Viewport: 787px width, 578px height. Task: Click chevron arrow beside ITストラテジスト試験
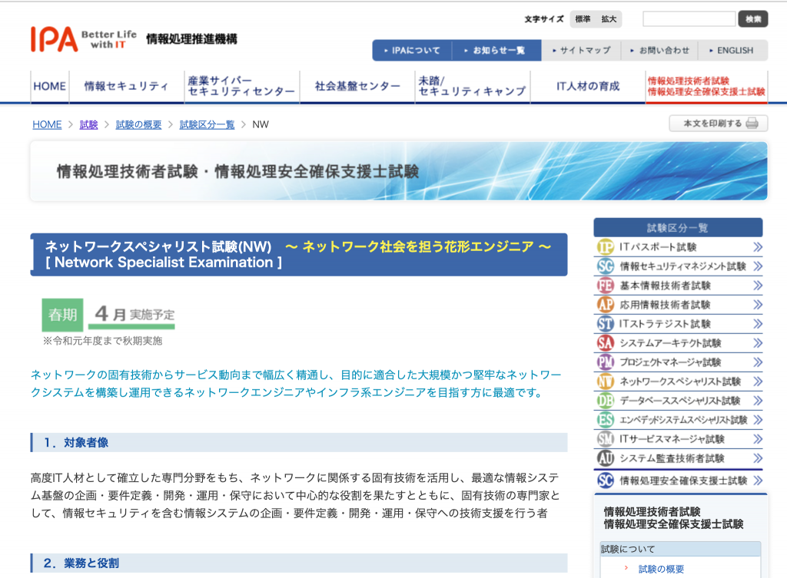pyautogui.click(x=758, y=324)
